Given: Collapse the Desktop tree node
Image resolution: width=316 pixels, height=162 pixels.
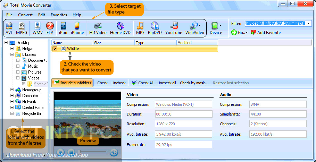Looking at the screenshot, I should pyautogui.click(x=6, y=43).
